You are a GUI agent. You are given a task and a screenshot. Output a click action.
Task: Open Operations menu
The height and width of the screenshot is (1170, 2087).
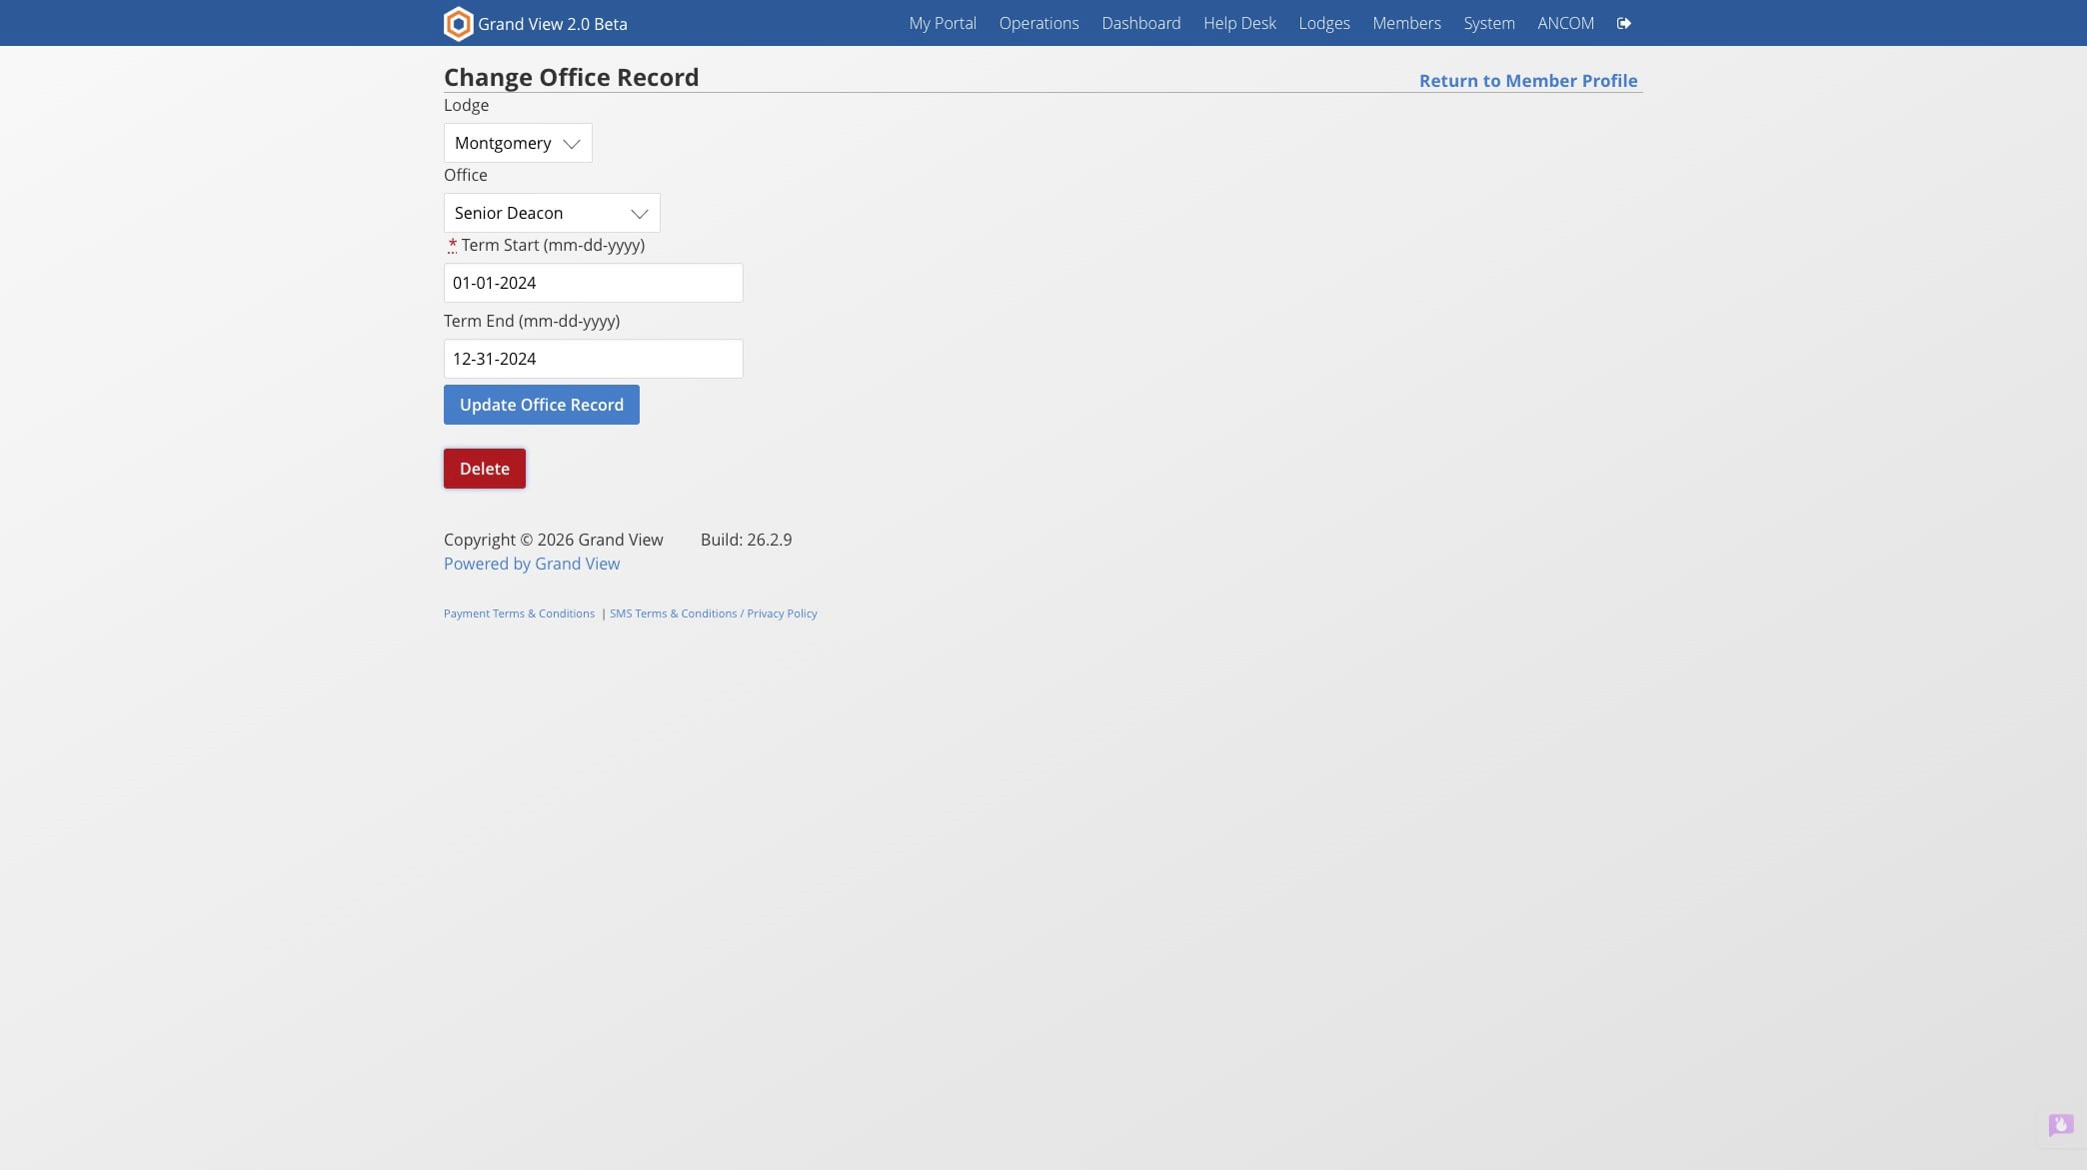coord(1039,23)
